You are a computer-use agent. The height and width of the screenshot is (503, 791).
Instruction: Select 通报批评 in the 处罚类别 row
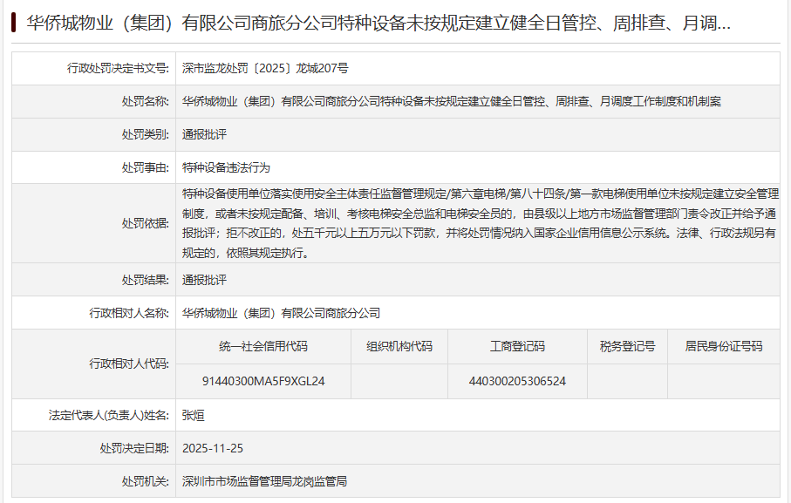[x=204, y=134]
